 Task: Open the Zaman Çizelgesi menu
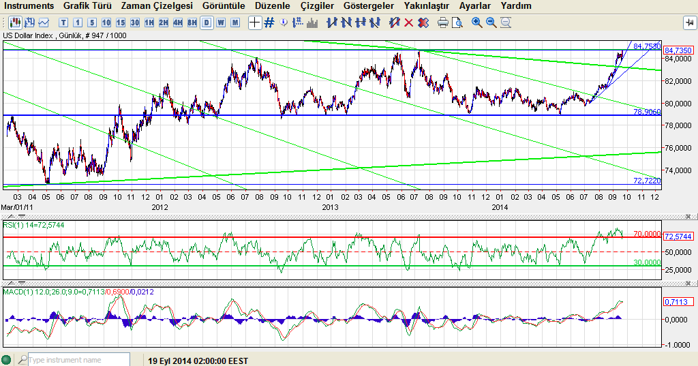pyautogui.click(x=157, y=5)
